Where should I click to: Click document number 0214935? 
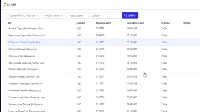point(100,91)
